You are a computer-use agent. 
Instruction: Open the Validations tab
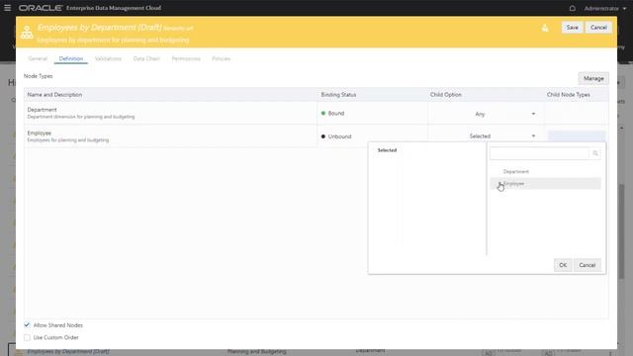tap(108, 58)
